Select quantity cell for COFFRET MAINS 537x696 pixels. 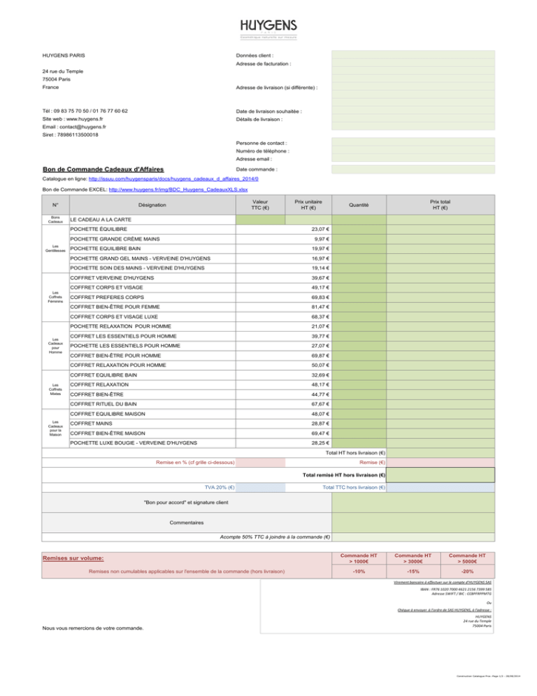point(359,424)
